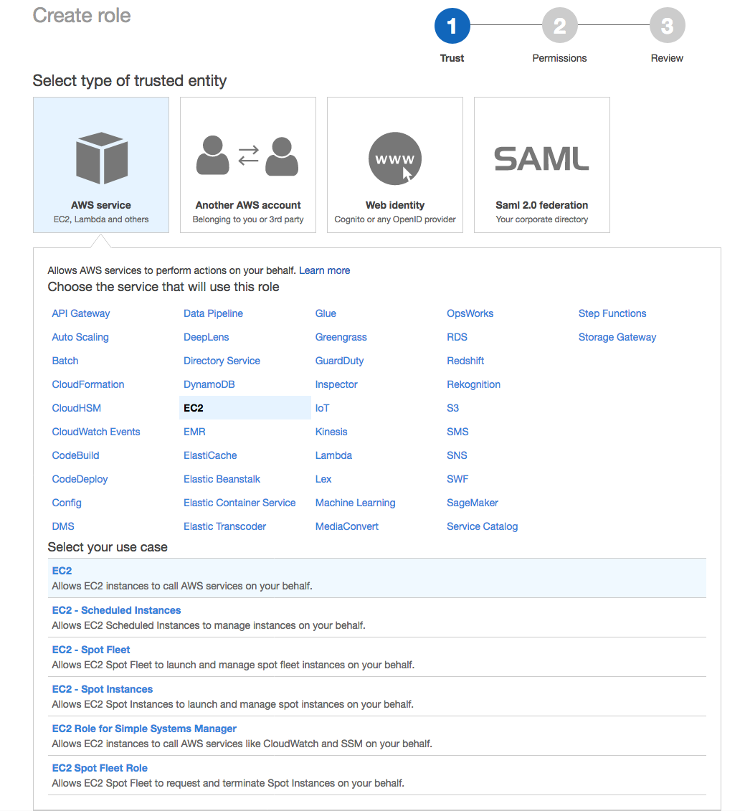Choose the Glue service
This screenshot has height=811, width=745.
(x=326, y=313)
